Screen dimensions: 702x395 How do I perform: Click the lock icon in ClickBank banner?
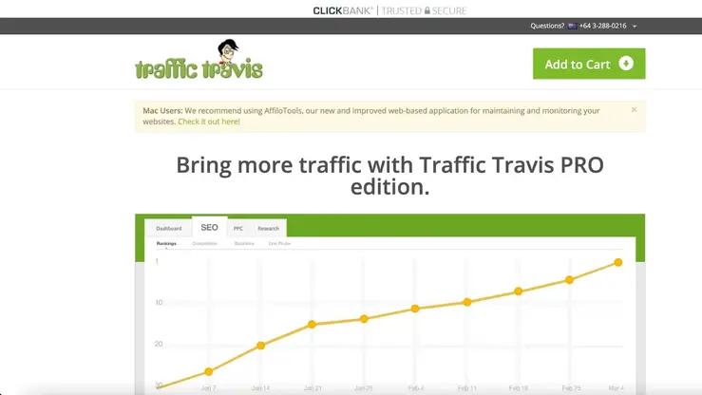pyautogui.click(x=427, y=10)
